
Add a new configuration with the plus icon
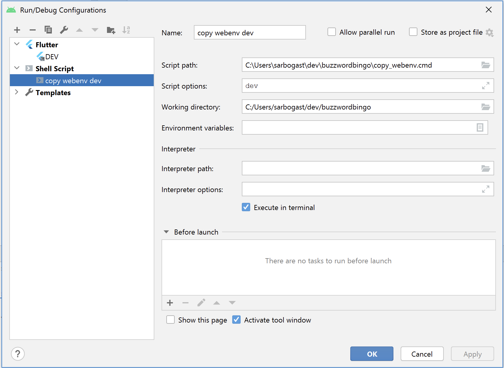[x=17, y=30]
